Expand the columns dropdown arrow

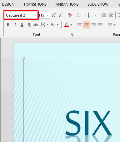[114, 25]
